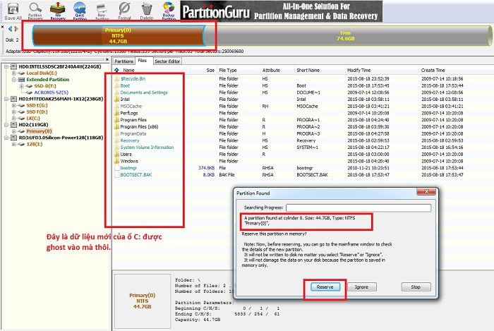Close the disk tree panel with the x
Image resolution: width=494 pixels, height=331 pixels.
tap(107, 59)
